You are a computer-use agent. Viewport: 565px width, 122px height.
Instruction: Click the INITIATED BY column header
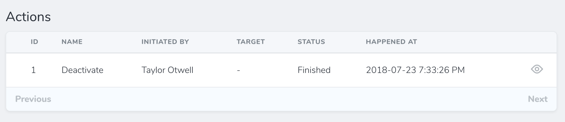coord(165,42)
